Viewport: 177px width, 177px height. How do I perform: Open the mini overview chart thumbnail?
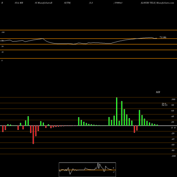87,170
